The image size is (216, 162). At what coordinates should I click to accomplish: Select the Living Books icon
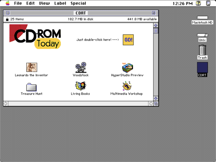[81, 86]
